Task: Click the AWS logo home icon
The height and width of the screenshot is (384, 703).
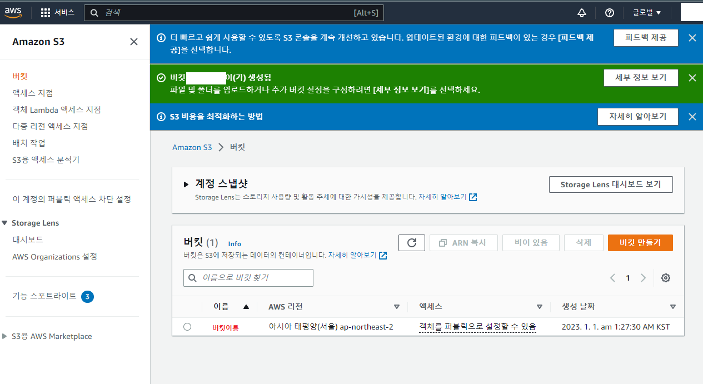Action: coord(13,13)
